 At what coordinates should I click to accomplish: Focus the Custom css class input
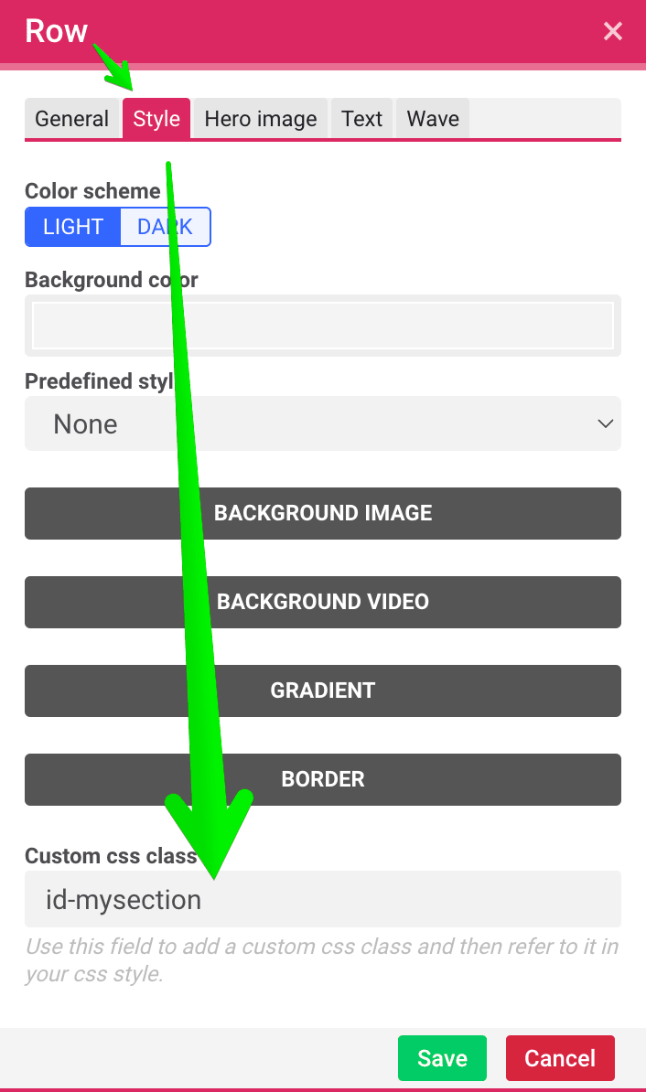pos(323,899)
